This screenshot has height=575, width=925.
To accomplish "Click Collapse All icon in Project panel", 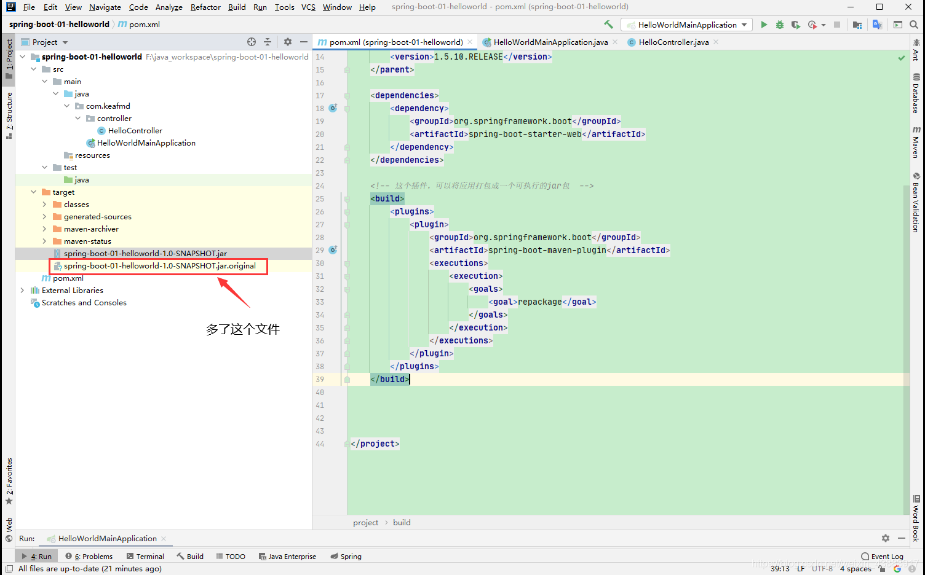I will point(268,42).
